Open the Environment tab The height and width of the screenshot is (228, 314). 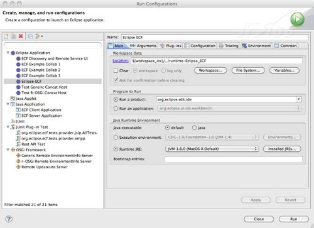point(256,46)
